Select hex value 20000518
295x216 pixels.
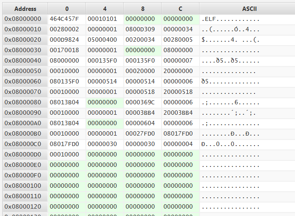pos(180,92)
